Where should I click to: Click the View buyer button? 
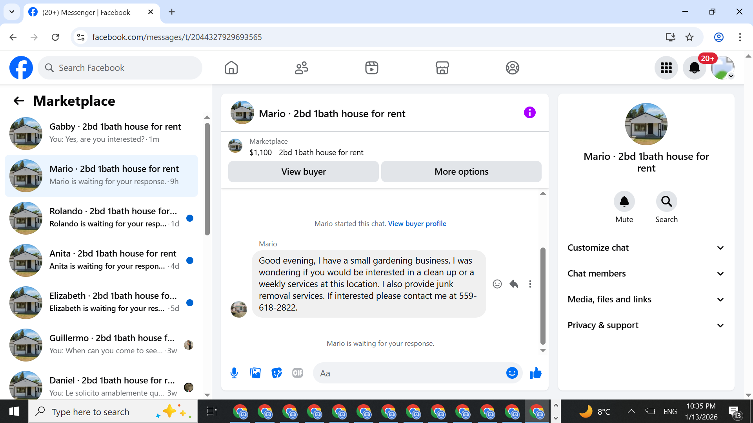tap(303, 172)
